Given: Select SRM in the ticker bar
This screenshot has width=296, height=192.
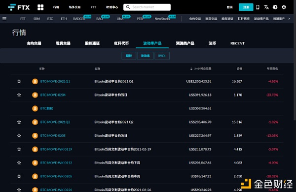Looking at the screenshot, I should [37, 19].
